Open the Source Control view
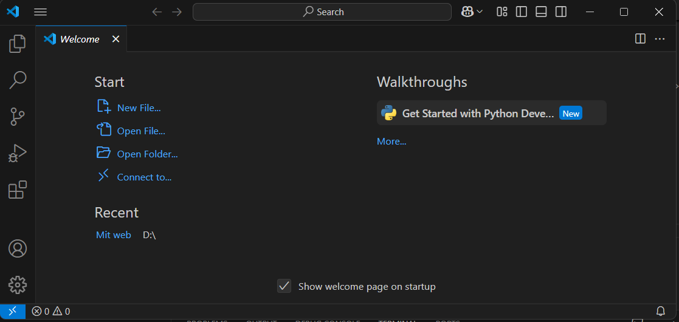The width and height of the screenshot is (679, 322). [18, 116]
